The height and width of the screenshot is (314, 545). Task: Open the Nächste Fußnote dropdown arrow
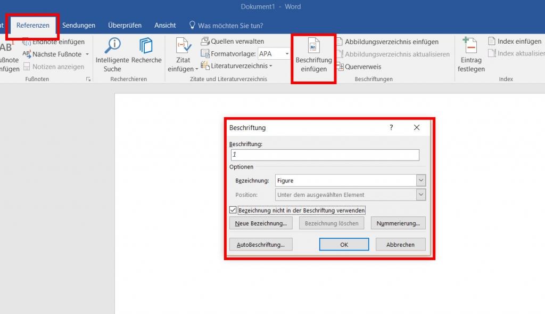pyautogui.click(x=87, y=54)
